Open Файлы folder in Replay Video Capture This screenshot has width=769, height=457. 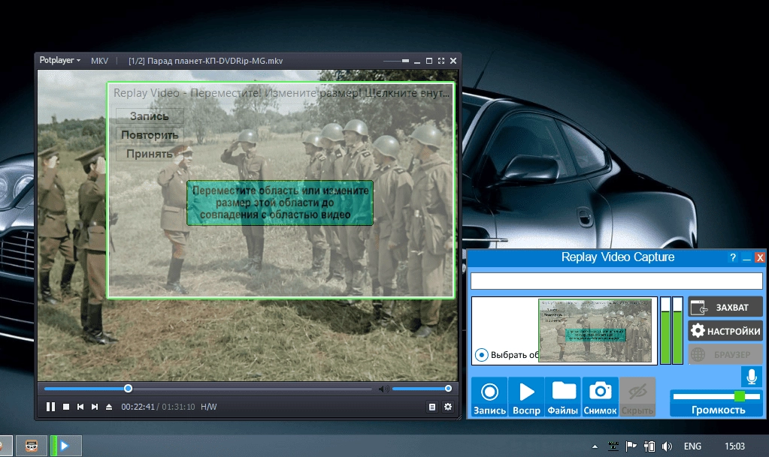pyautogui.click(x=563, y=397)
